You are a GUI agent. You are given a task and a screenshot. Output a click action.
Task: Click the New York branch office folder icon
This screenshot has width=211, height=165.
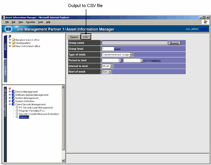coord(14,46)
